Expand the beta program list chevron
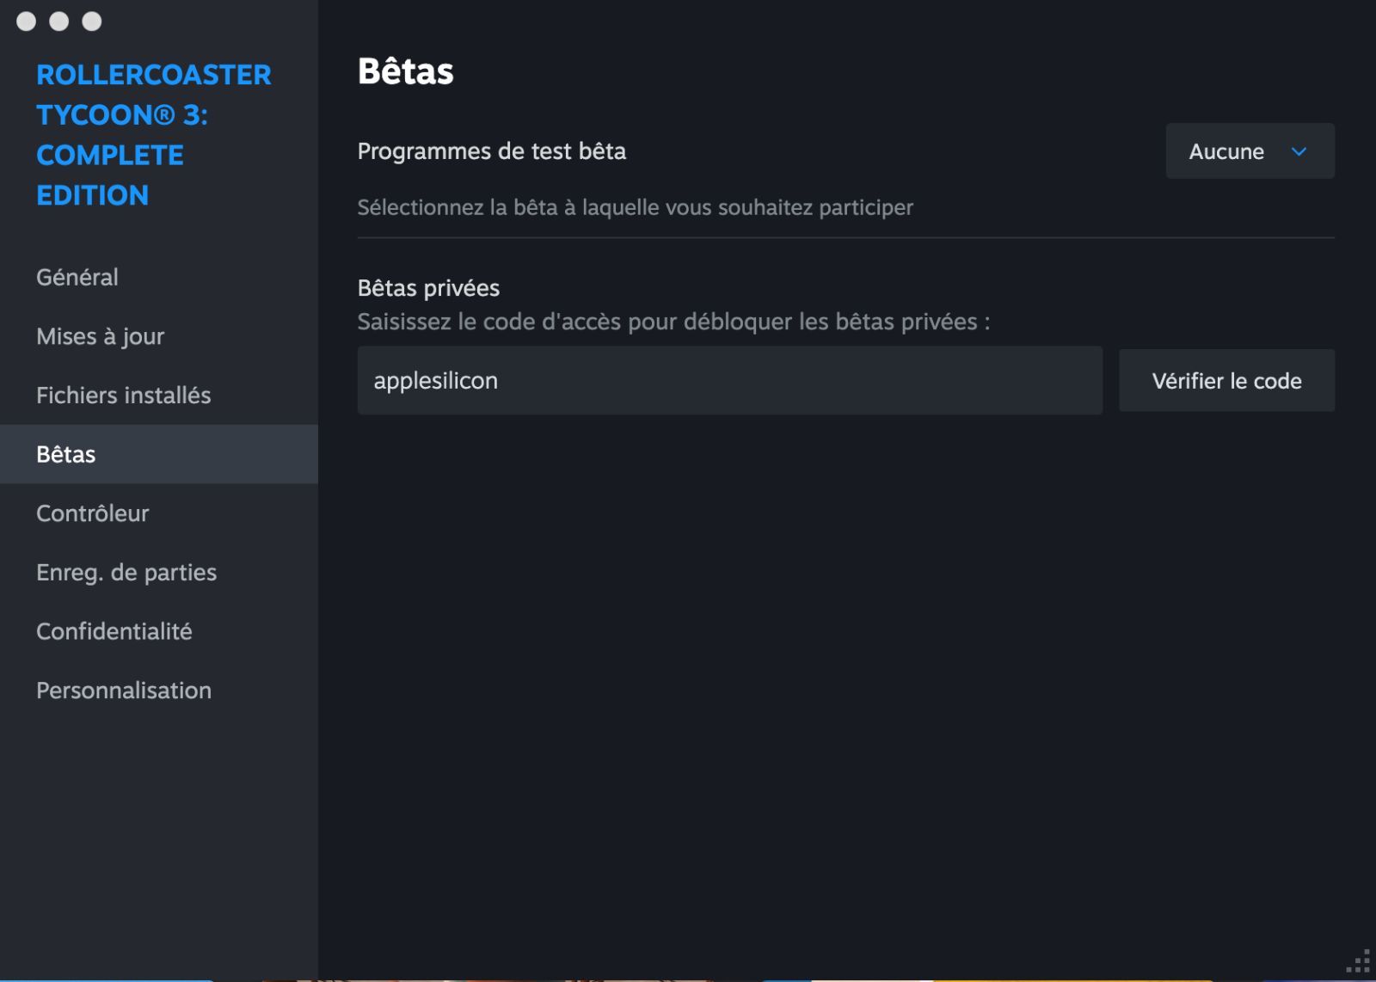1376x982 pixels. click(1299, 151)
